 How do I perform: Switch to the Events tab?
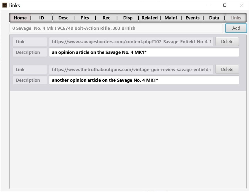(x=192, y=18)
